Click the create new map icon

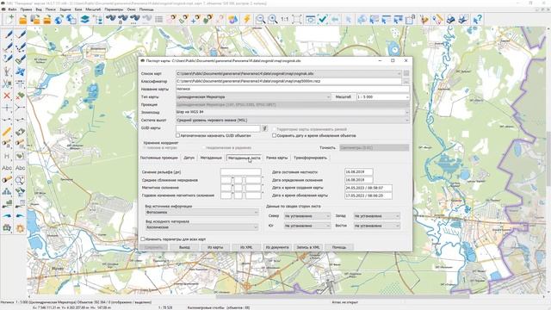point(9,19)
